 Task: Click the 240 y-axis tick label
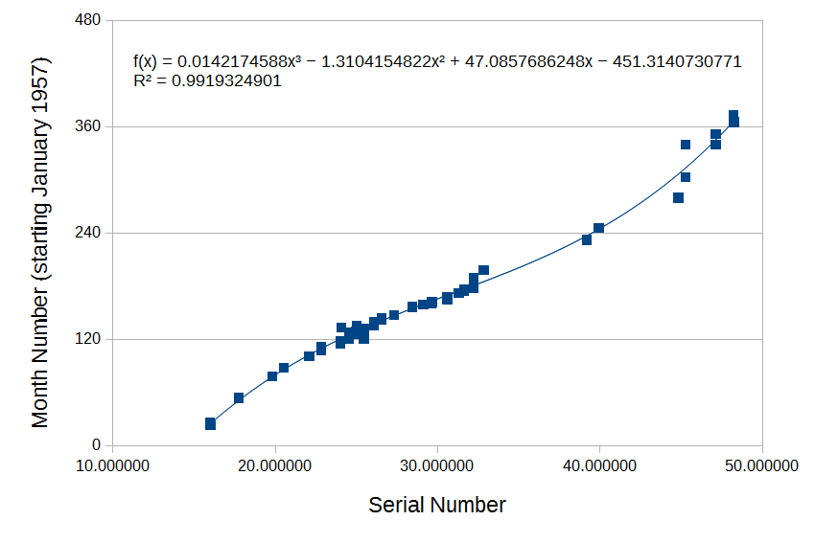tap(87, 233)
